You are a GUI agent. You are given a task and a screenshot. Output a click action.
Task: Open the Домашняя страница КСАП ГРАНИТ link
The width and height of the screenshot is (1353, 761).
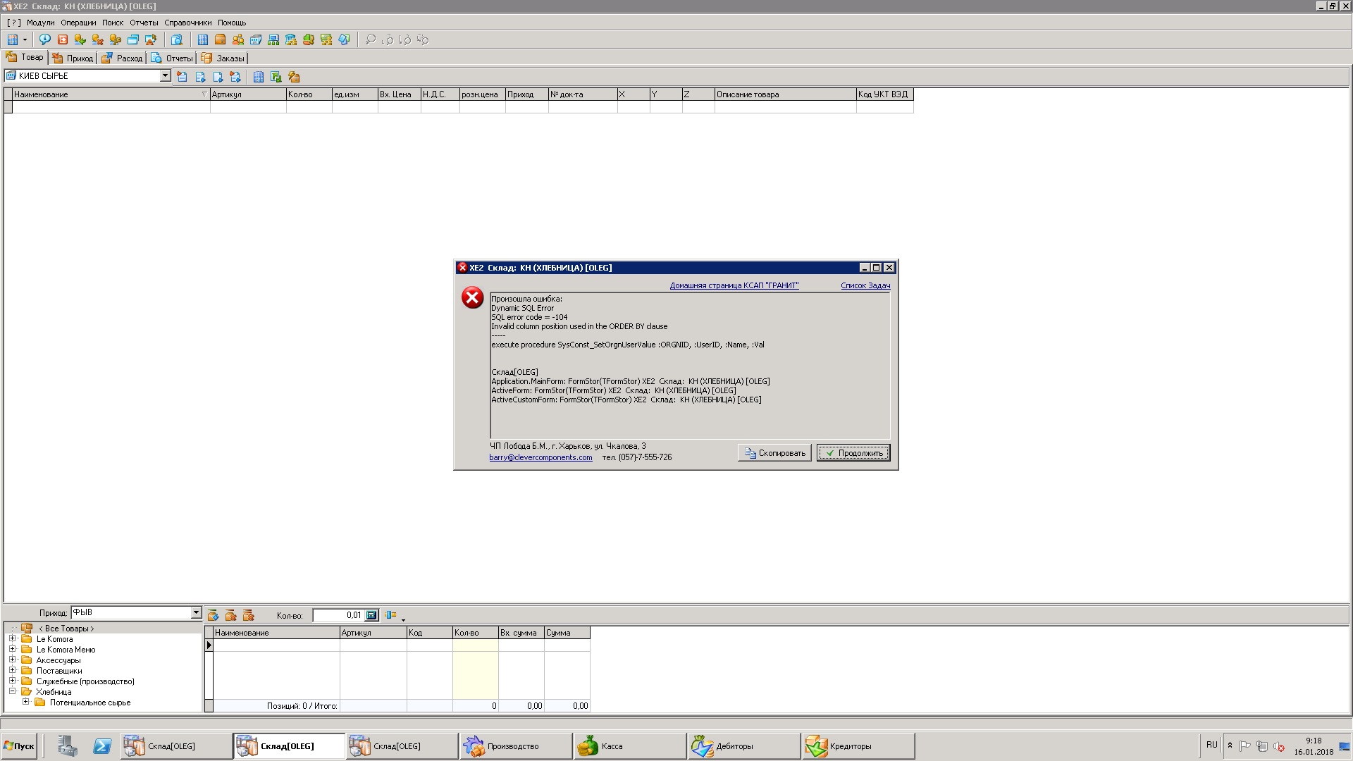(x=734, y=286)
